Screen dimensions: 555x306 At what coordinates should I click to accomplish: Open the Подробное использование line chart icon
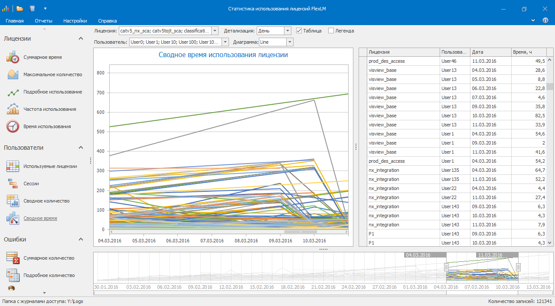(13, 92)
